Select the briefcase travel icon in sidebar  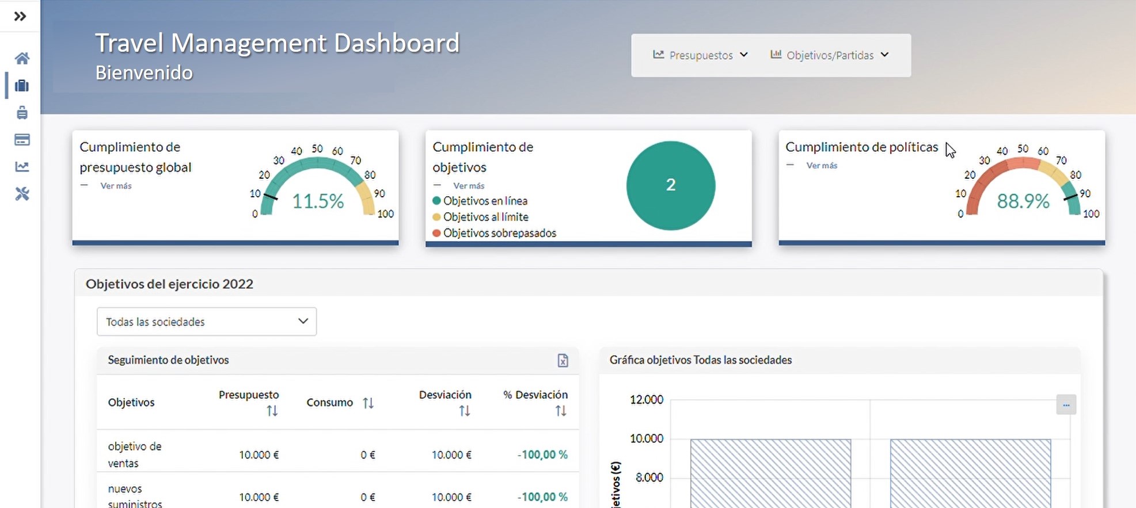22,86
